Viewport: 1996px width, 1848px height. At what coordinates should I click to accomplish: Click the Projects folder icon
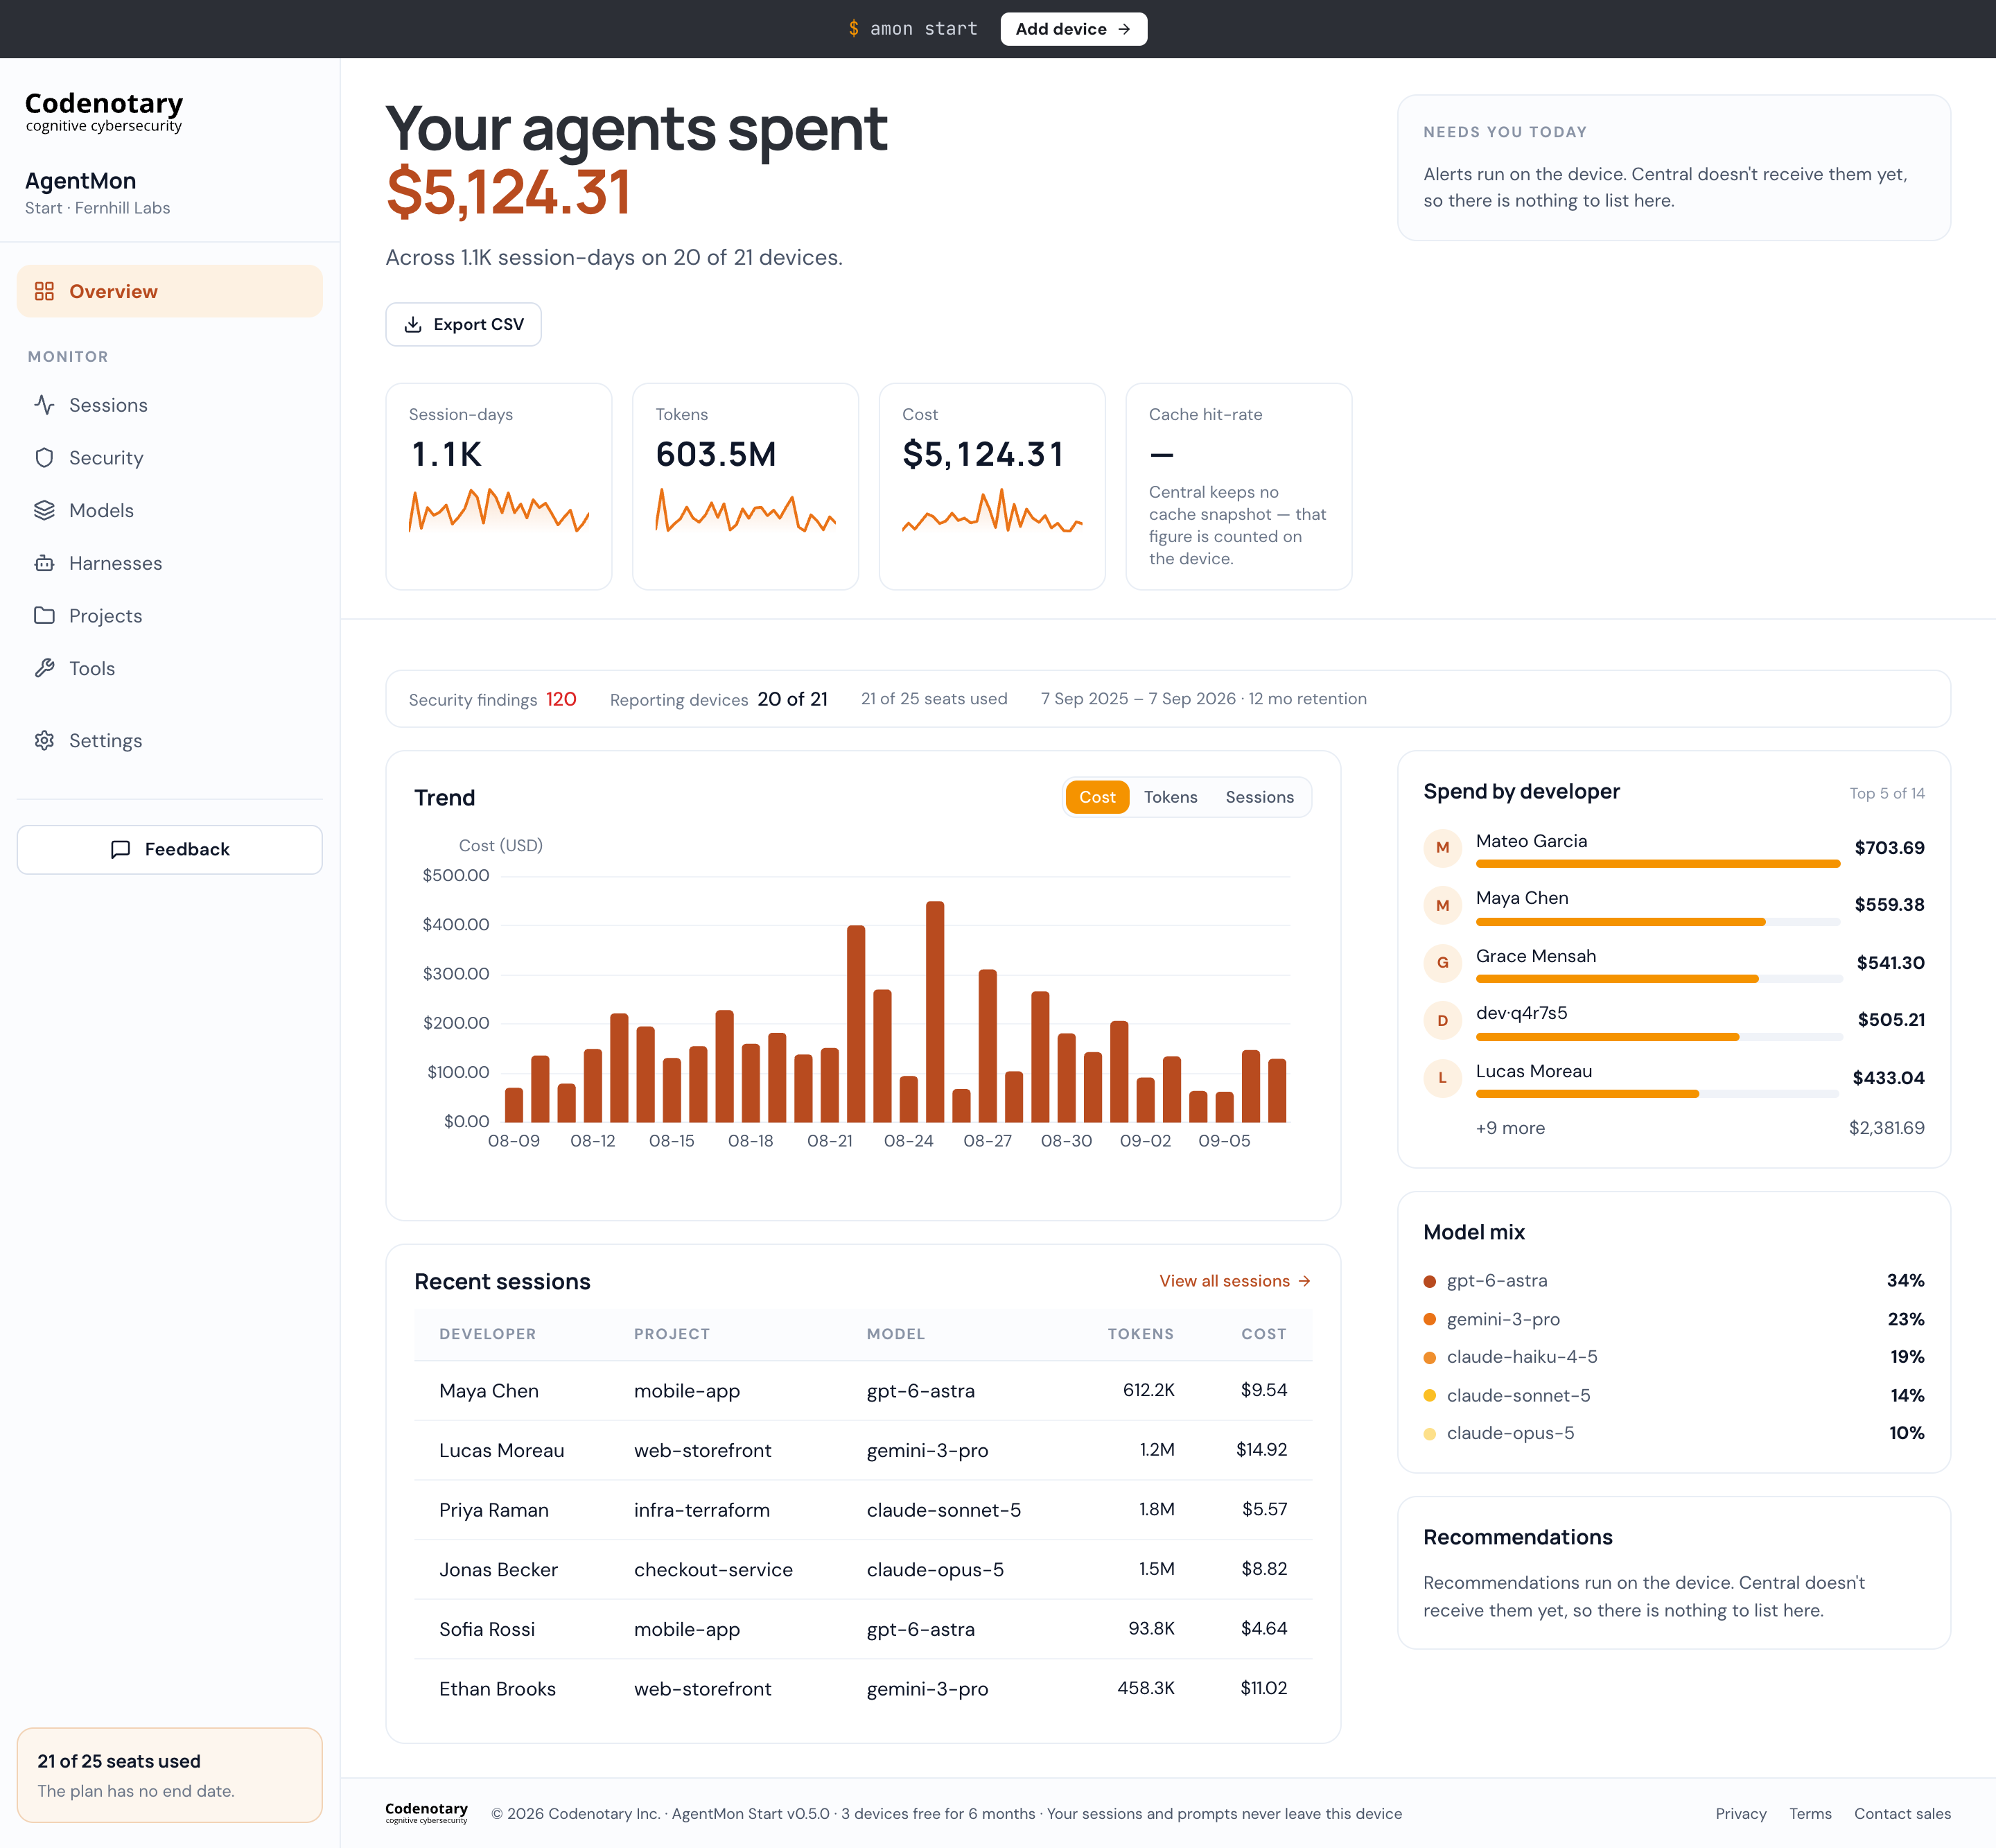pyautogui.click(x=44, y=616)
